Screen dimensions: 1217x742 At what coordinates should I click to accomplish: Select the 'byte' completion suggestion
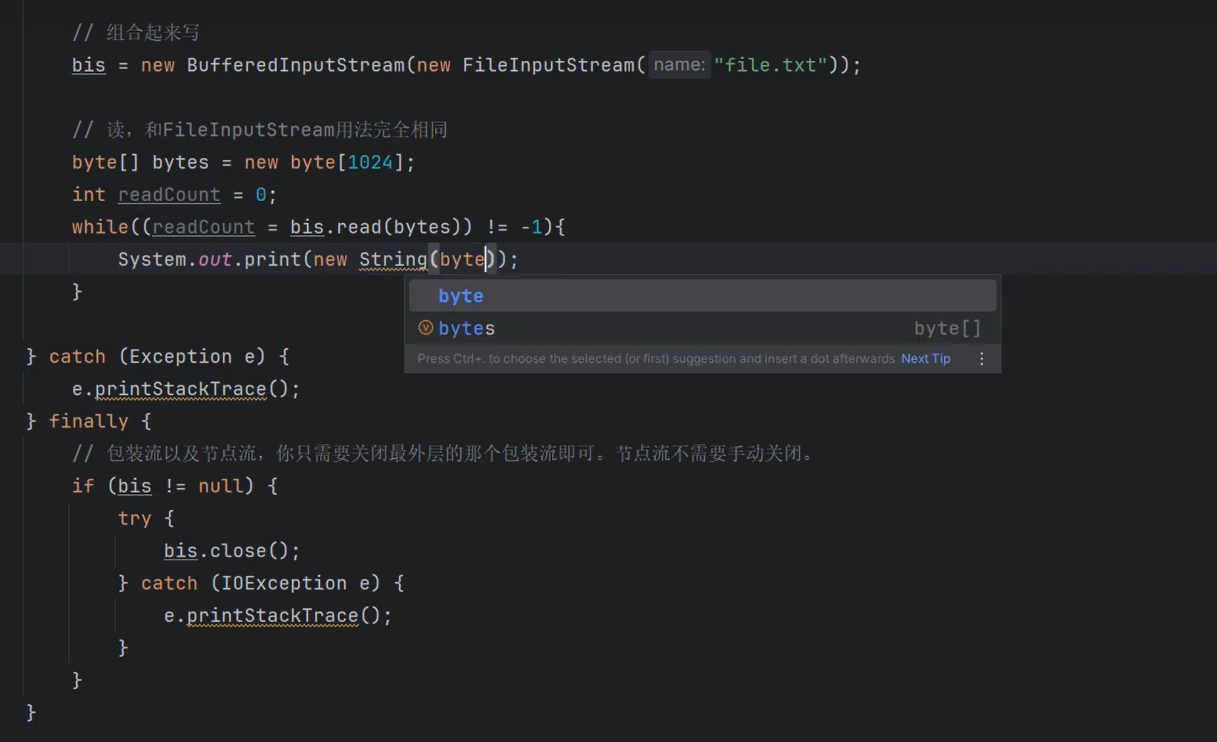(x=702, y=296)
